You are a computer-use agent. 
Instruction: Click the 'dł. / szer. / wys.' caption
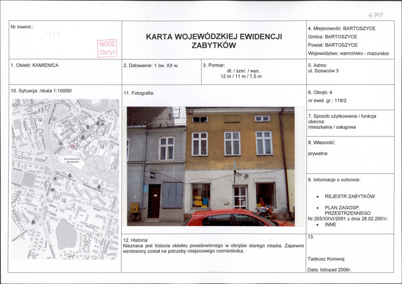(243, 71)
